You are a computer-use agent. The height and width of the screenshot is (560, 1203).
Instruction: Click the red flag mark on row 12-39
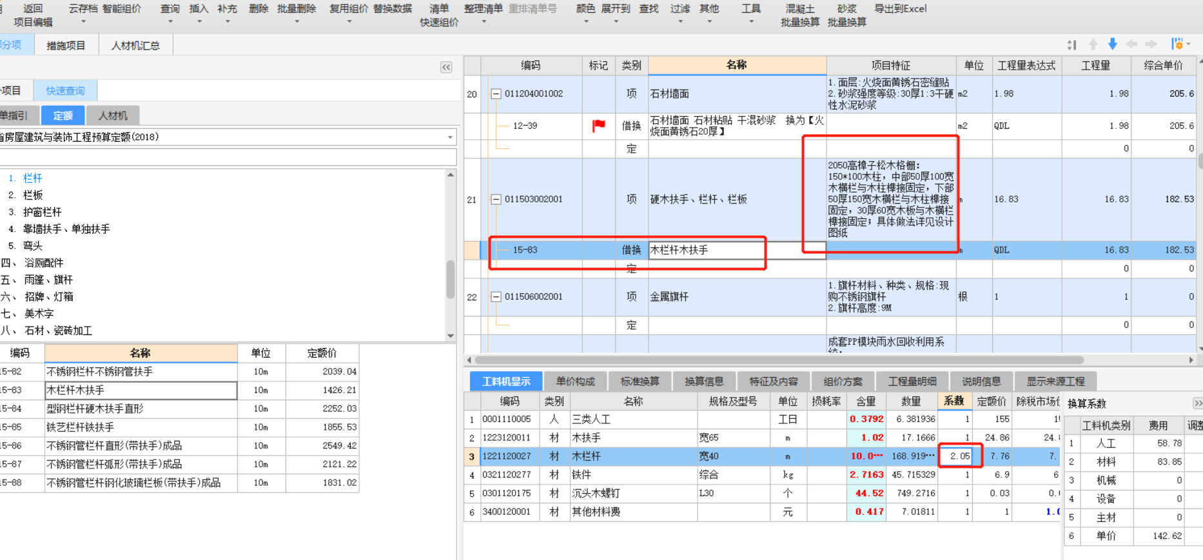pyautogui.click(x=599, y=126)
